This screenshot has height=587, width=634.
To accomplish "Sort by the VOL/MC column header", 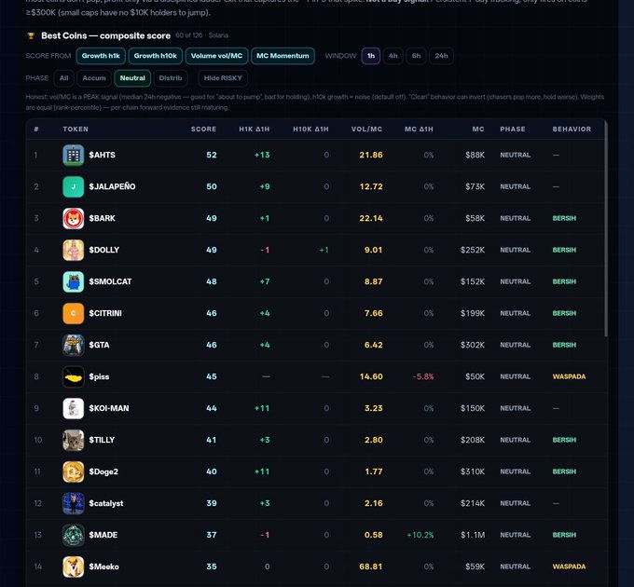I will point(366,130).
